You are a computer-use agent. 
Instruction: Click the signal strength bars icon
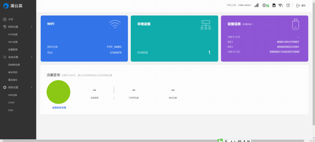click(256, 6)
